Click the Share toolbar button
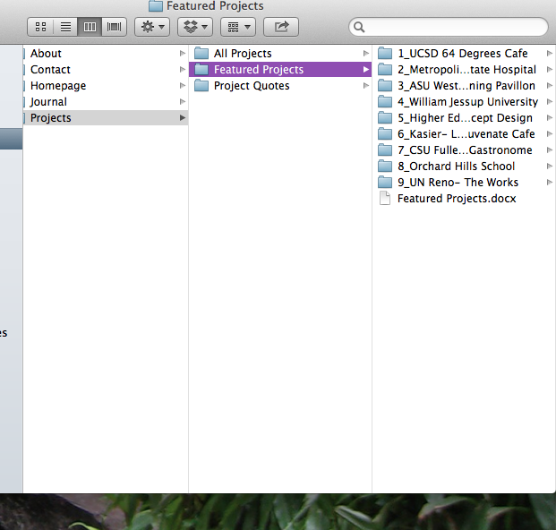The height and width of the screenshot is (530, 556). [x=281, y=27]
